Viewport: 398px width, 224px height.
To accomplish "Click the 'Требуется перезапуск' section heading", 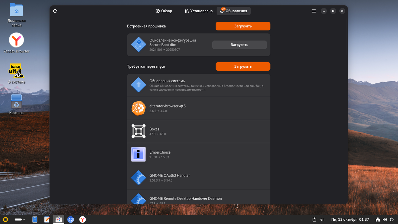I will coord(146,66).
